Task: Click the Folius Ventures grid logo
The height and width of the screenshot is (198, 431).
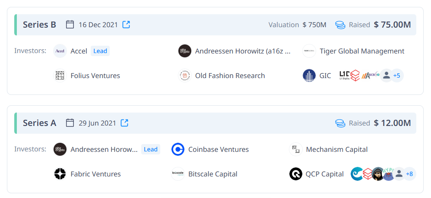Action: coord(60,75)
